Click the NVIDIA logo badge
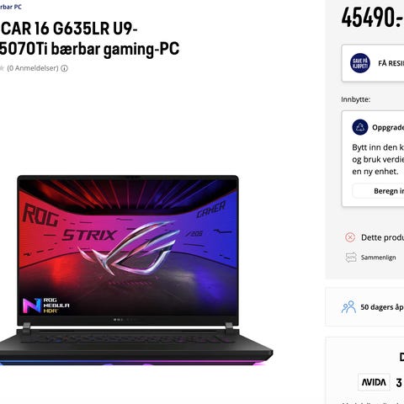Viewport: 404px width, 404px height. click(374, 382)
